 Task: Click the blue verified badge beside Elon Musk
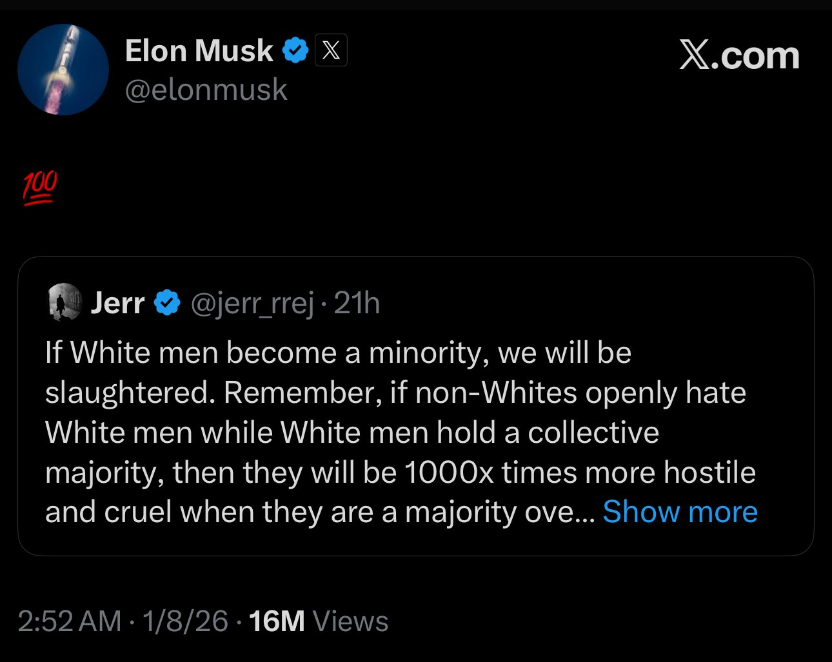tap(295, 50)
